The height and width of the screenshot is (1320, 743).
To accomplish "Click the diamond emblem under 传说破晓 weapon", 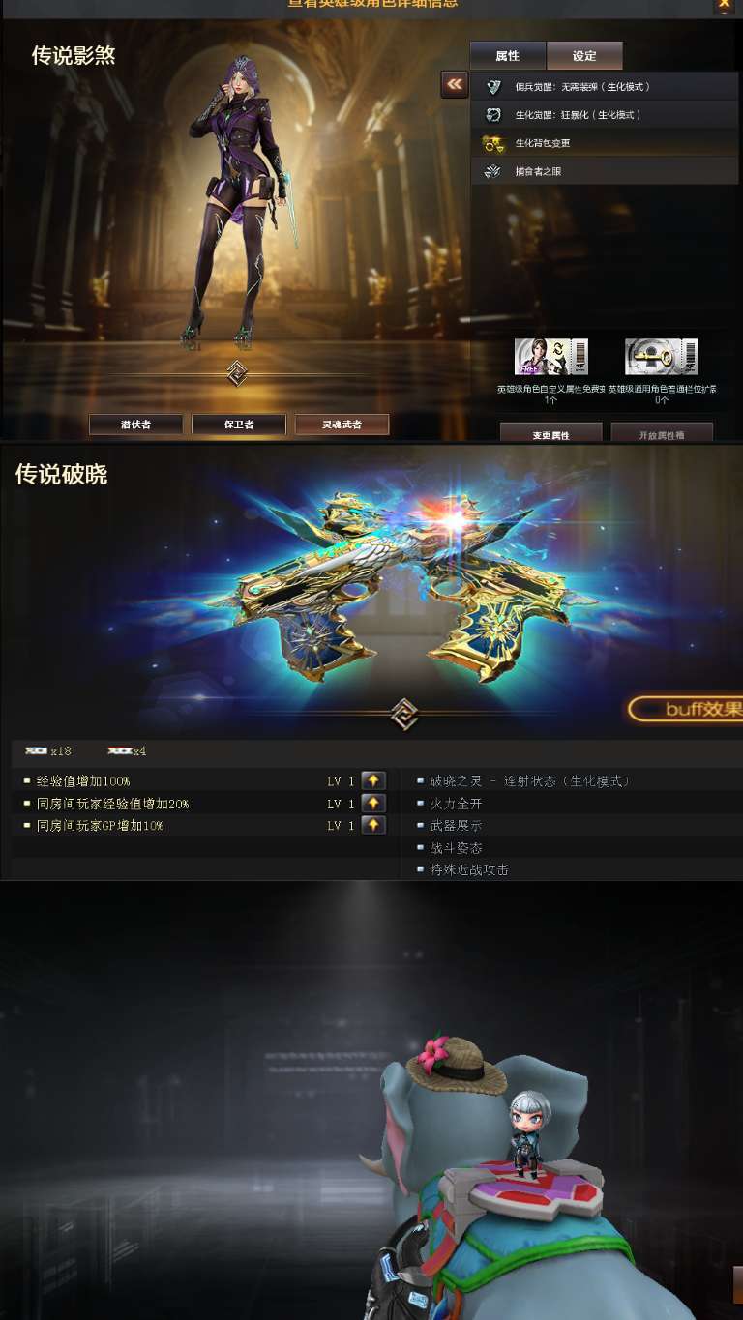I will [403, 715].
